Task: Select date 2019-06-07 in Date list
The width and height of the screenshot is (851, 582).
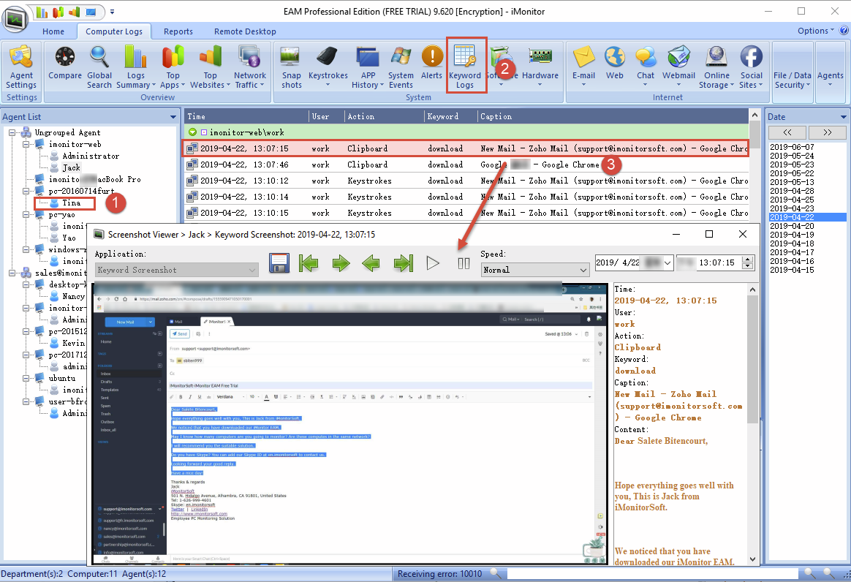Action: click(x=792, y=147)
